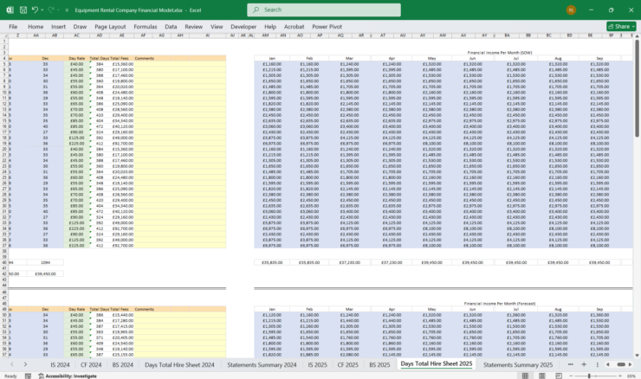Select the Mar total cell £37,230.00

(x=350, y=262)
